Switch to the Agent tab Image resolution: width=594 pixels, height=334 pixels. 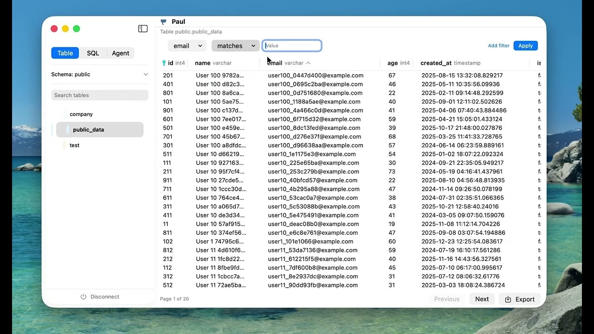click(x=121, y=53)
